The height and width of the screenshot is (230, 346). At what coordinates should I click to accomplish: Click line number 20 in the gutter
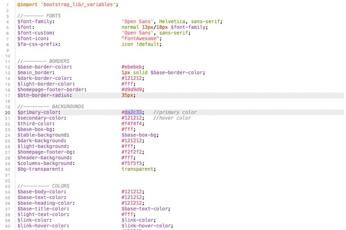tap(7, 113)
